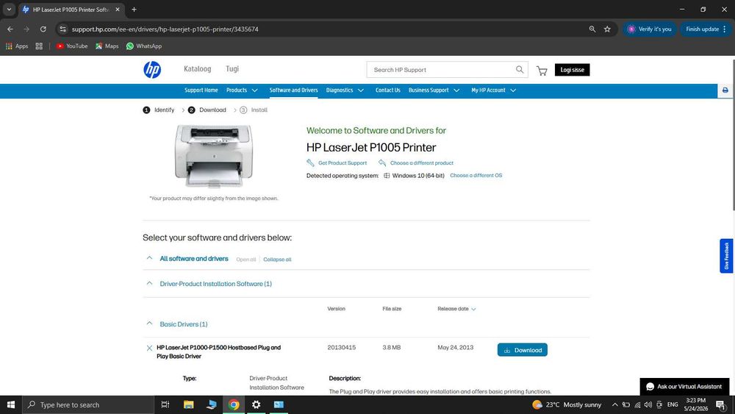Collapse the HP LaserJet P1000-P1500 driver details

[x=149, y=348]
